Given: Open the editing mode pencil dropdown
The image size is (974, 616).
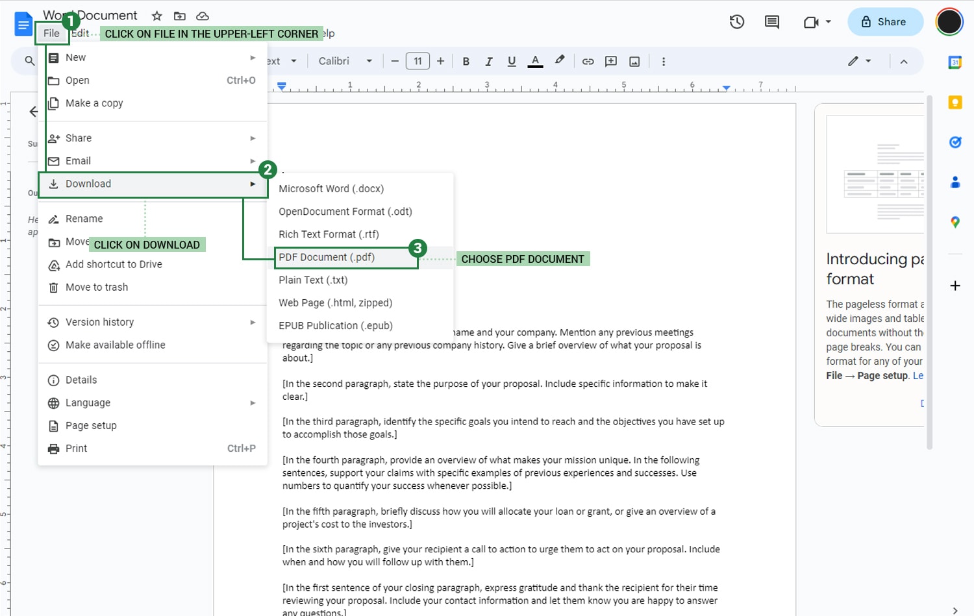Looking at the screenshot, I should click(858, 61).
